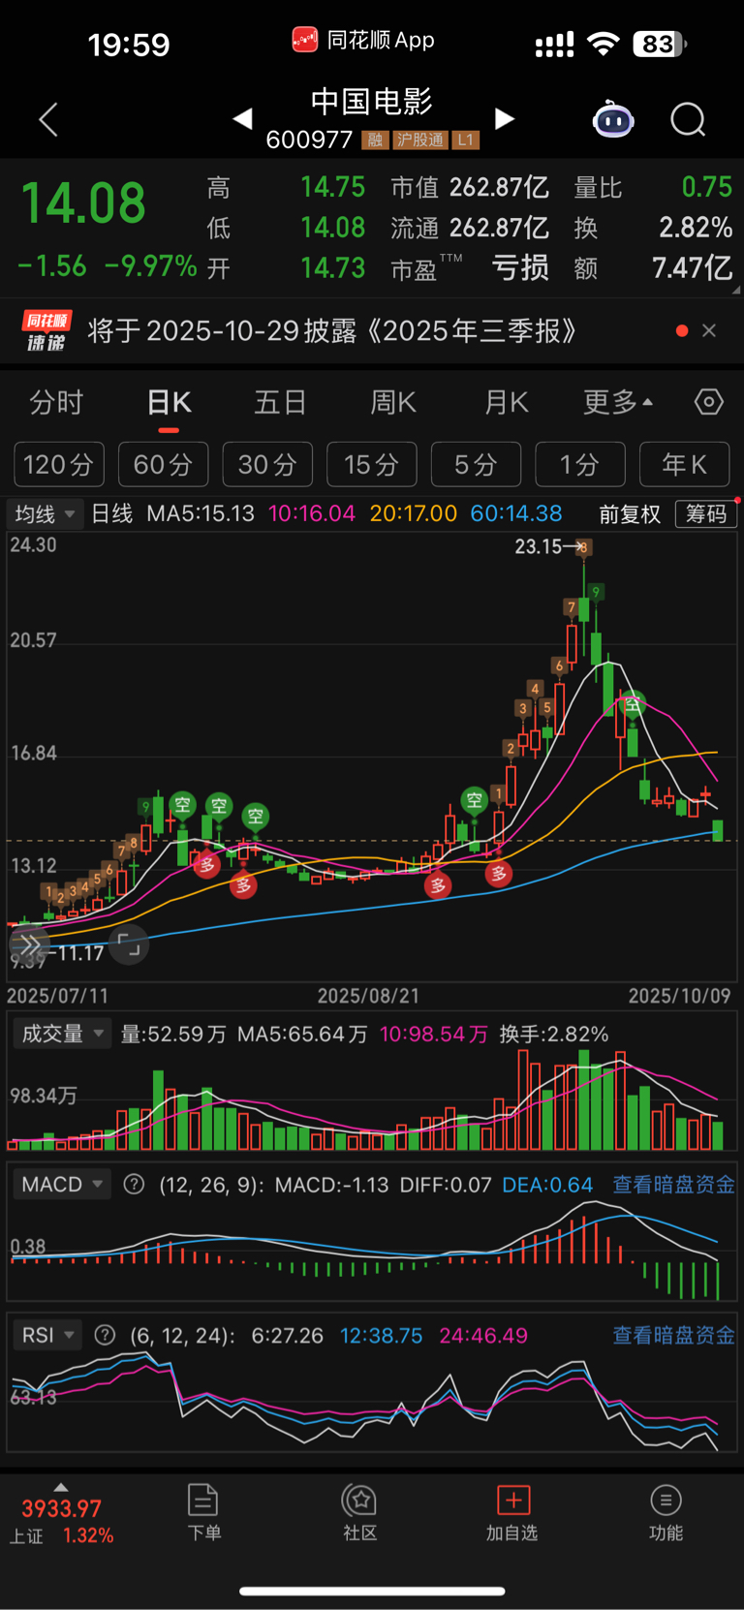The width and height of the screenshot is (744, 1610).
Task: Tap the Wi-Fi status icon
Action: coord(604,44)
